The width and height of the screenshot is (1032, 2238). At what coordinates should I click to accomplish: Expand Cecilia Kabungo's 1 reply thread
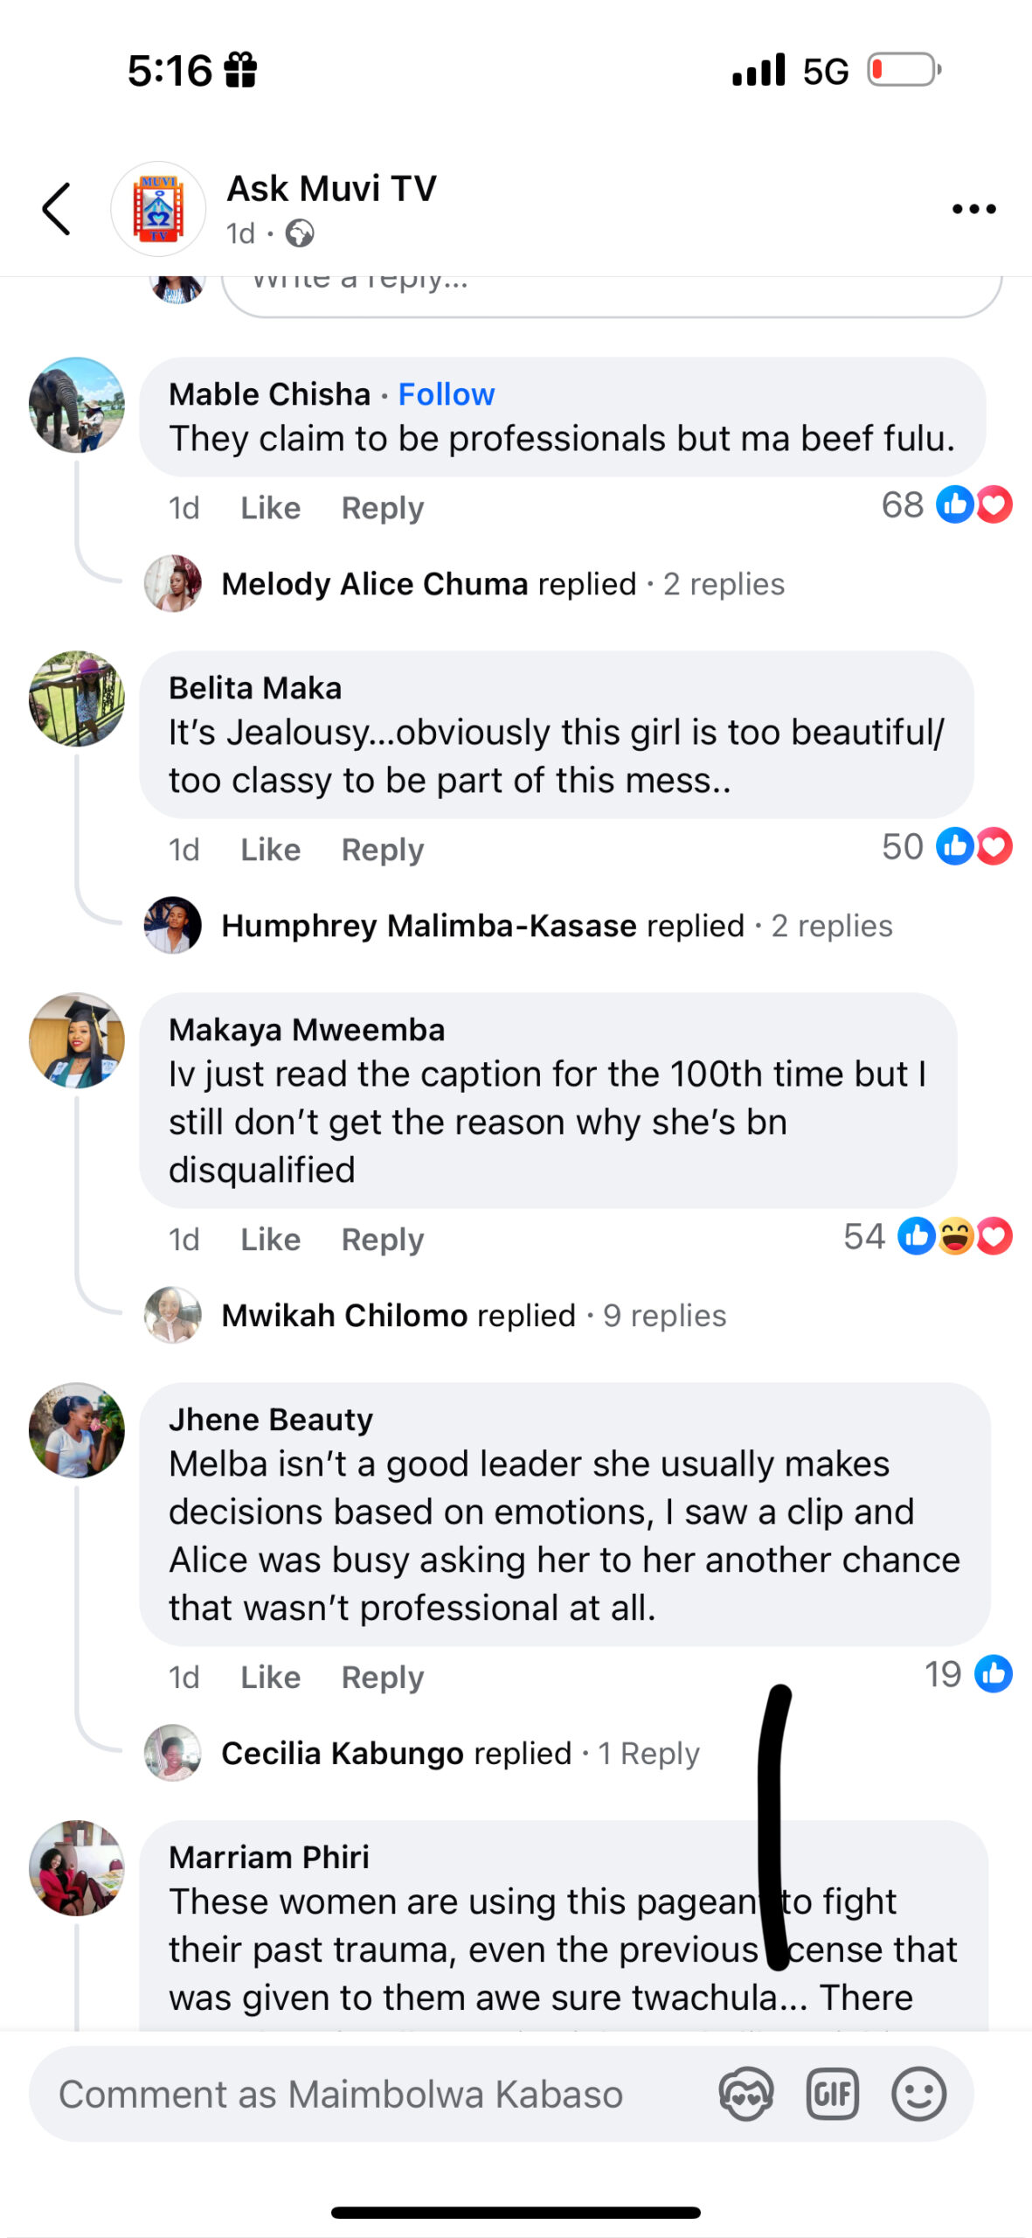[x=460, y=1754]
